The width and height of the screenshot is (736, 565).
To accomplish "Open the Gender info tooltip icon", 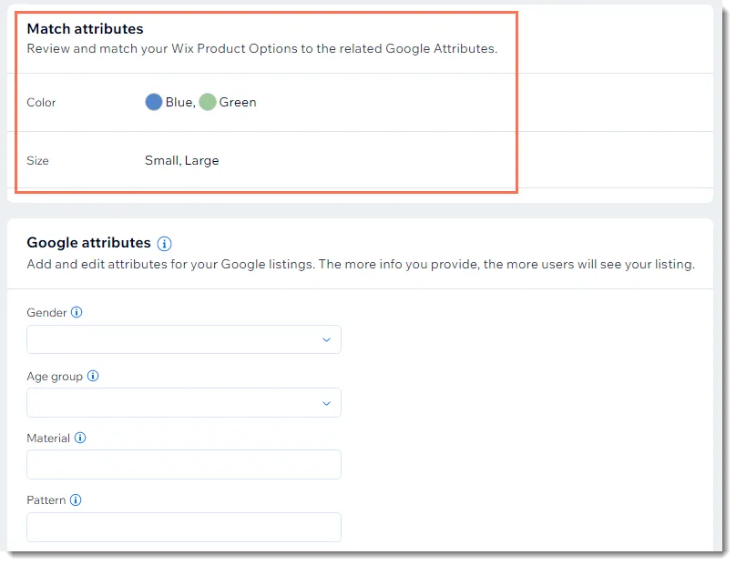I will [77, 312].
